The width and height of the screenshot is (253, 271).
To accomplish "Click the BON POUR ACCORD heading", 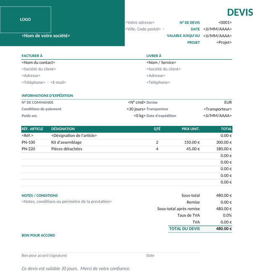I will pyautogui.click(x=38, y=235).
